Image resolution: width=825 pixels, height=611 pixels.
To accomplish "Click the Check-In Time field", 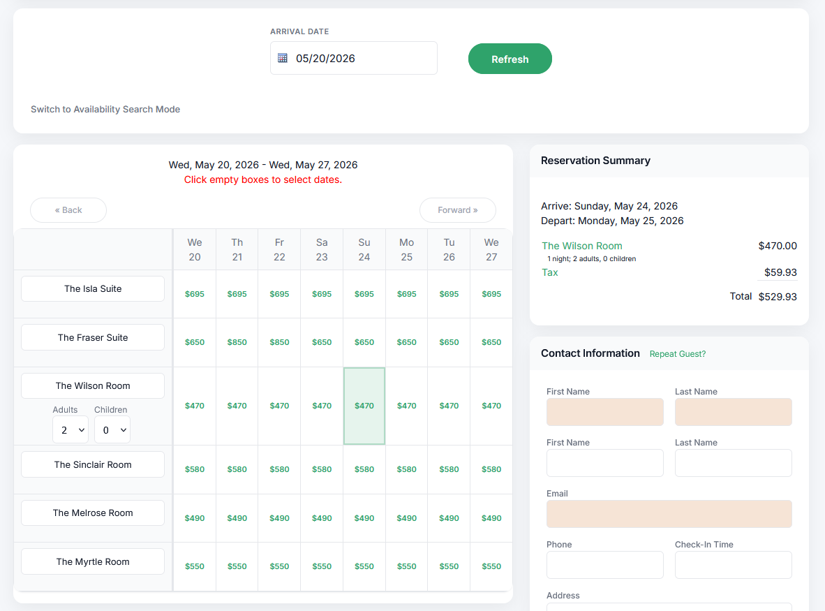I will (733, 565).
